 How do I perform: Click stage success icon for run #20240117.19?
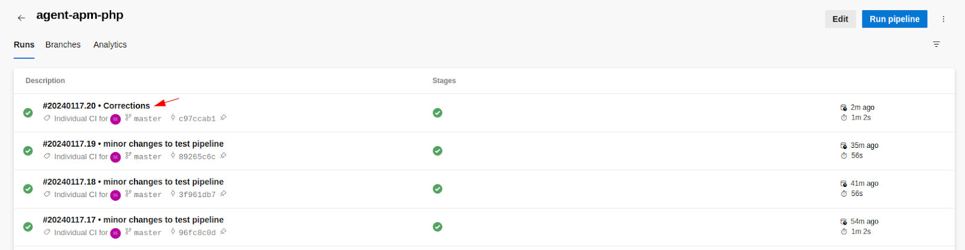coord(437,151)
